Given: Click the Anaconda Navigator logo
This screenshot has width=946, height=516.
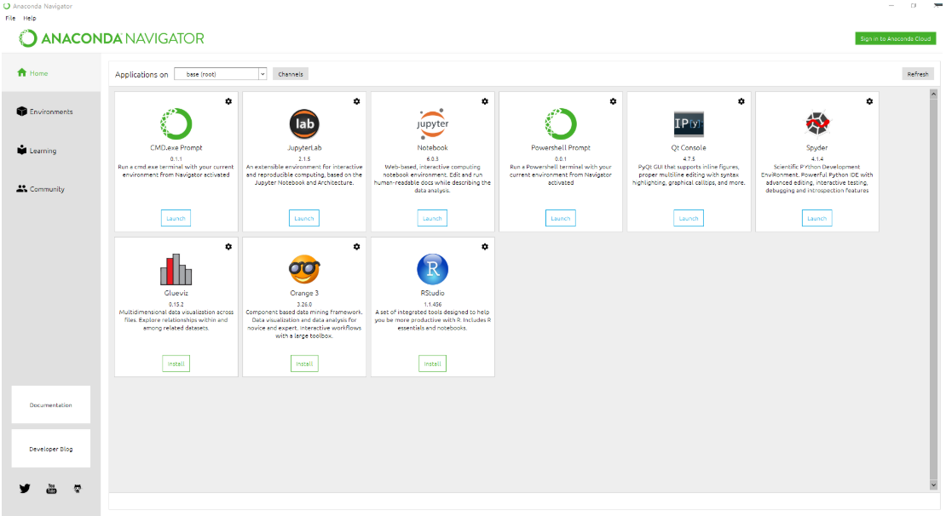Looking at the screenshot, I should (x=112, y=38).
